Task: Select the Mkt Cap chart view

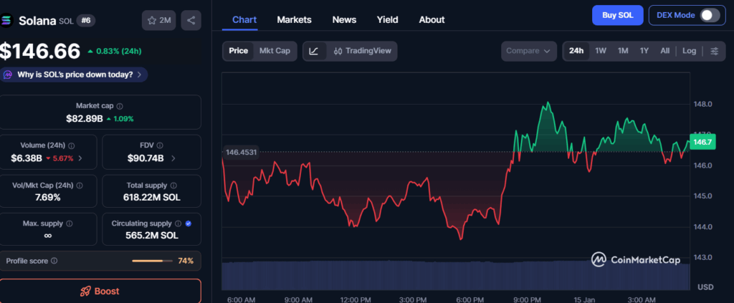Action: pos(275,51)
